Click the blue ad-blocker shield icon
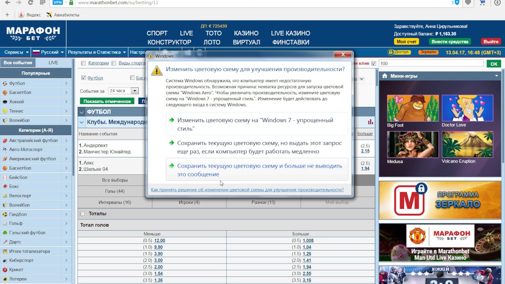This screenshot has height=284, width=505. click(x=457, y=2)
